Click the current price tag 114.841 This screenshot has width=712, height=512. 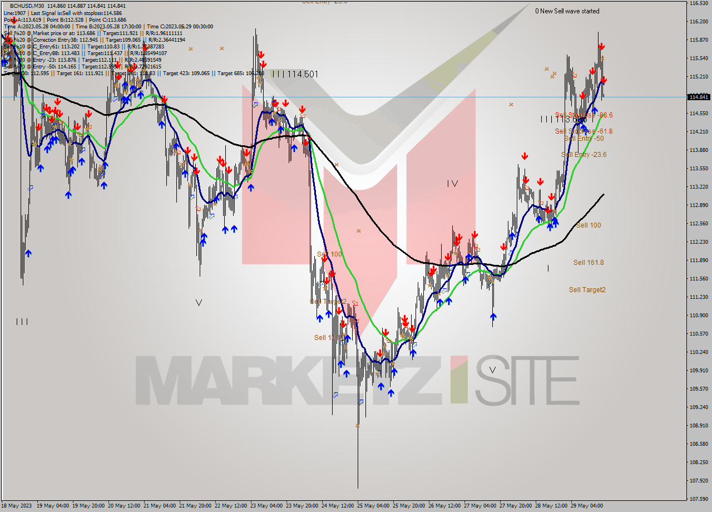[x=699, y=97]
